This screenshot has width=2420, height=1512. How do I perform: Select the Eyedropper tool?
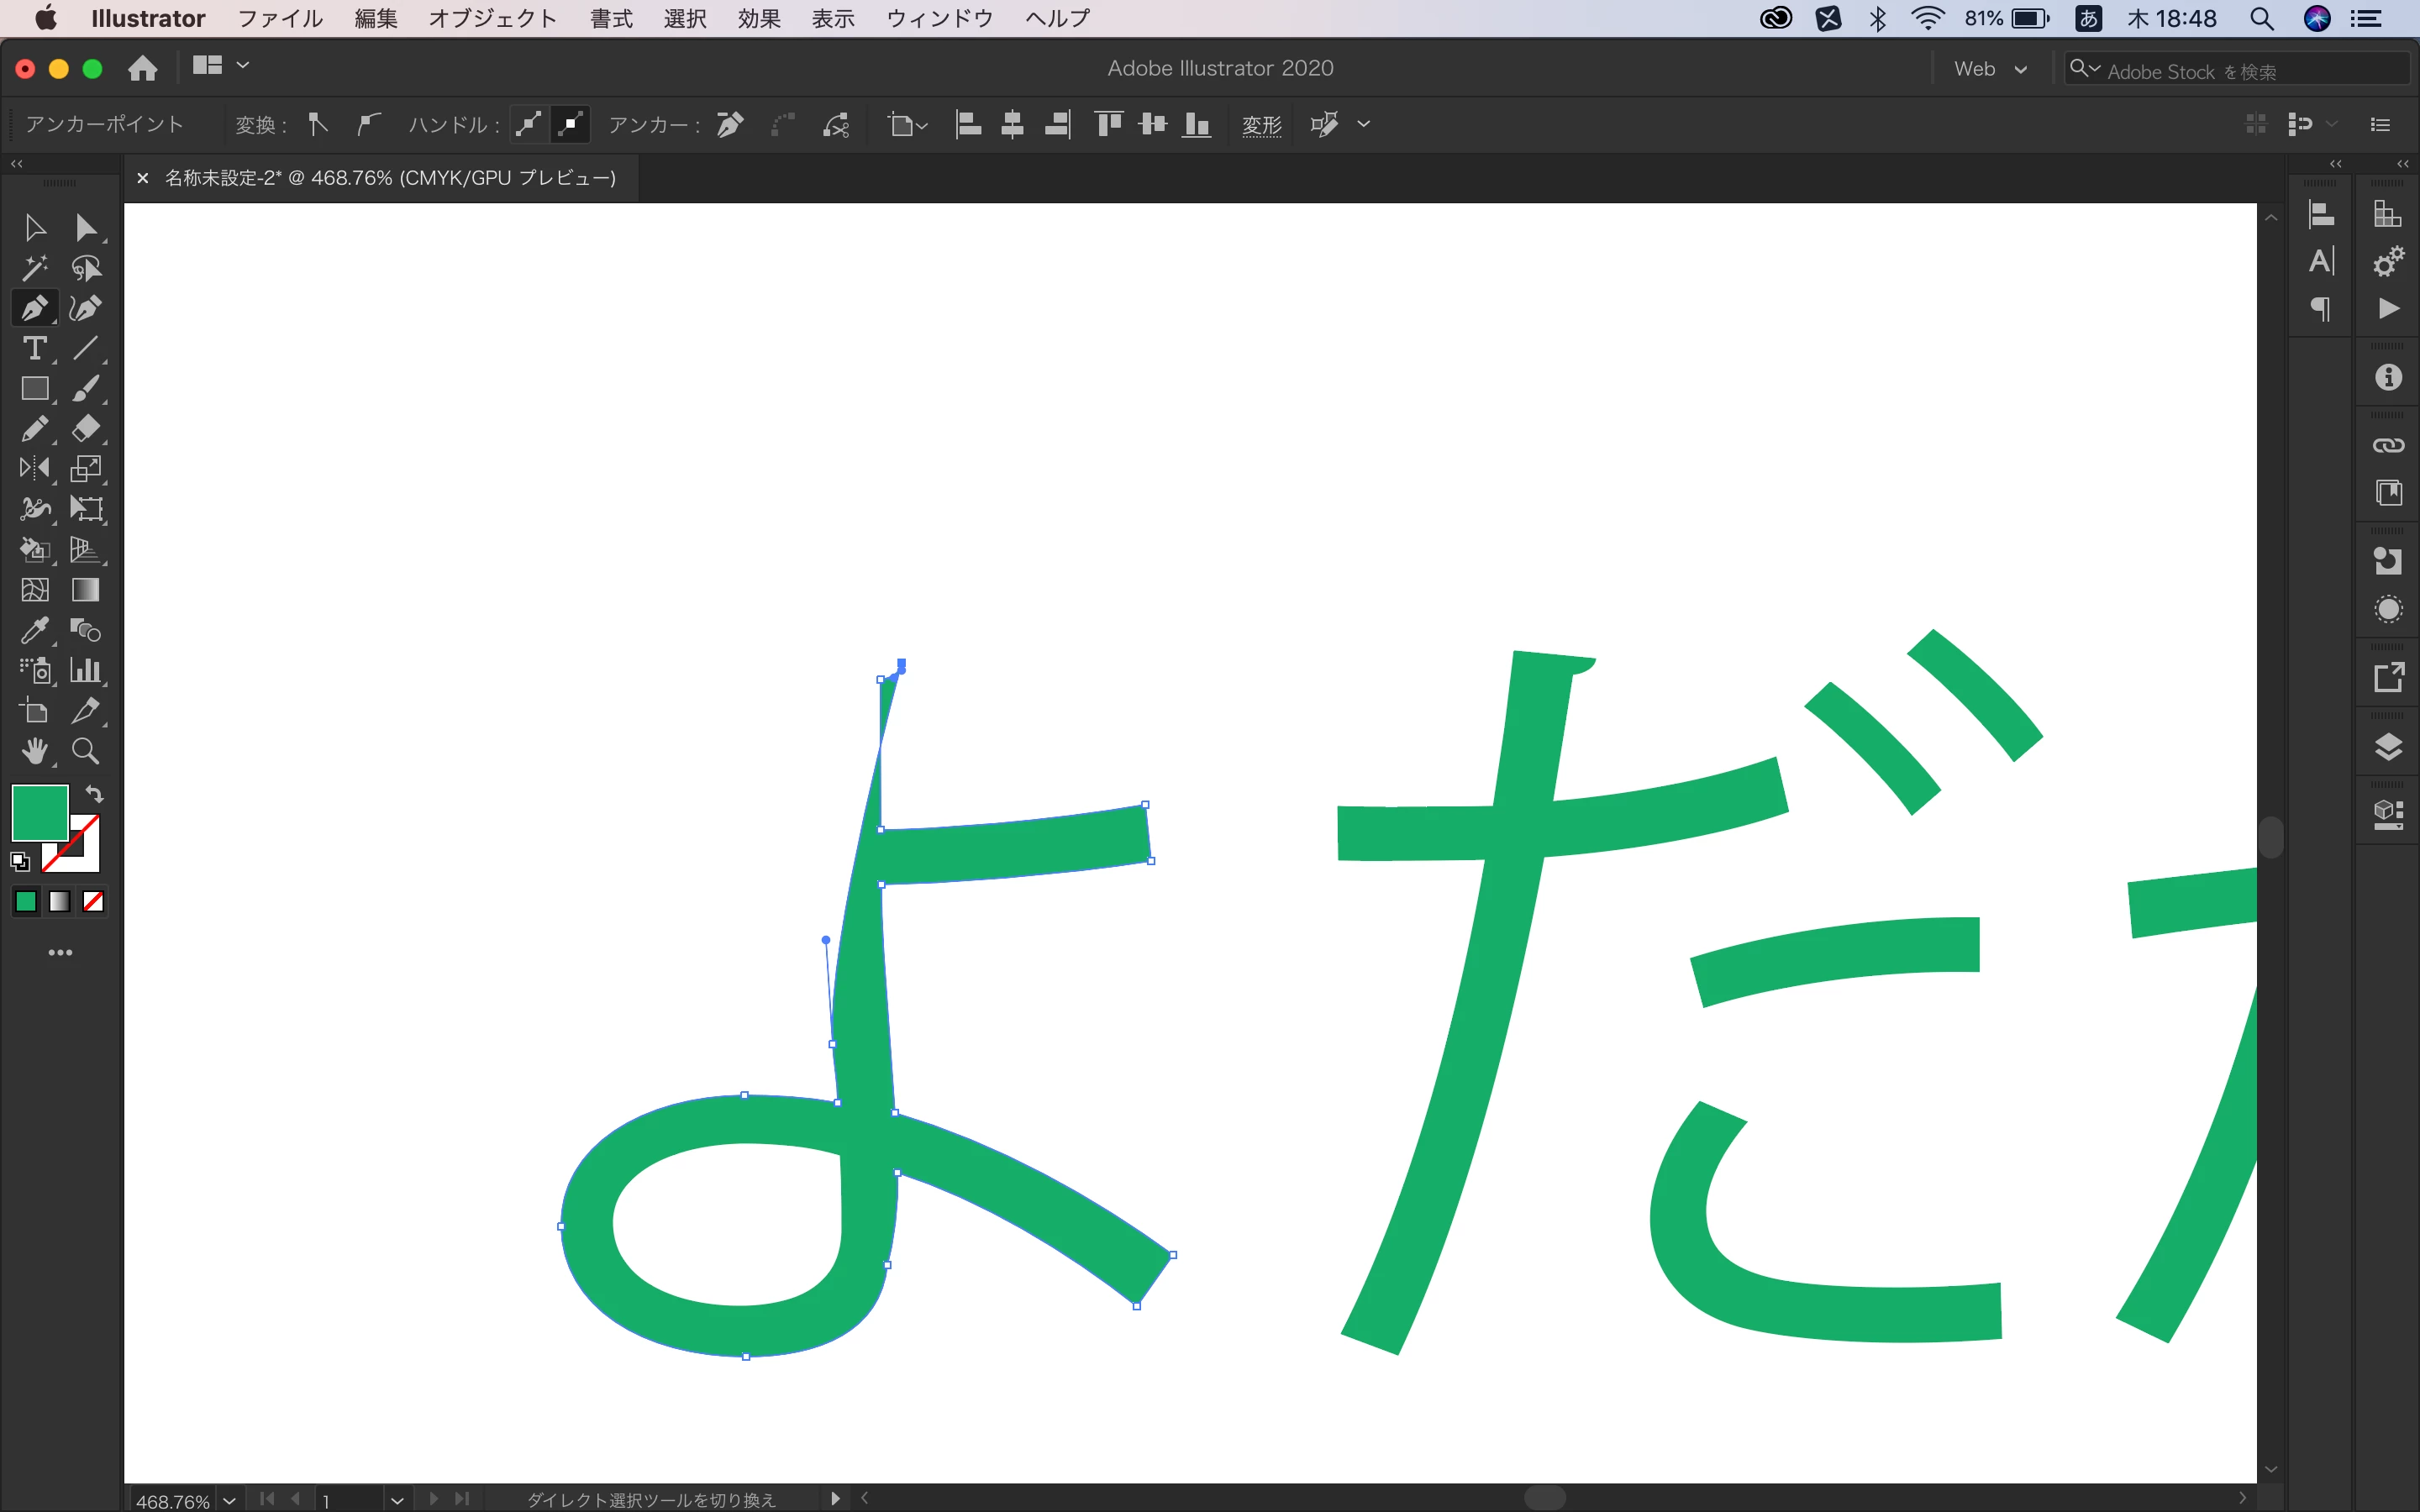[34, 630]
